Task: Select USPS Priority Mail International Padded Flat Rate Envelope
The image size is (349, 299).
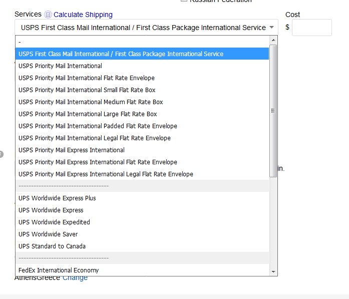Action: tap(142, 126)
